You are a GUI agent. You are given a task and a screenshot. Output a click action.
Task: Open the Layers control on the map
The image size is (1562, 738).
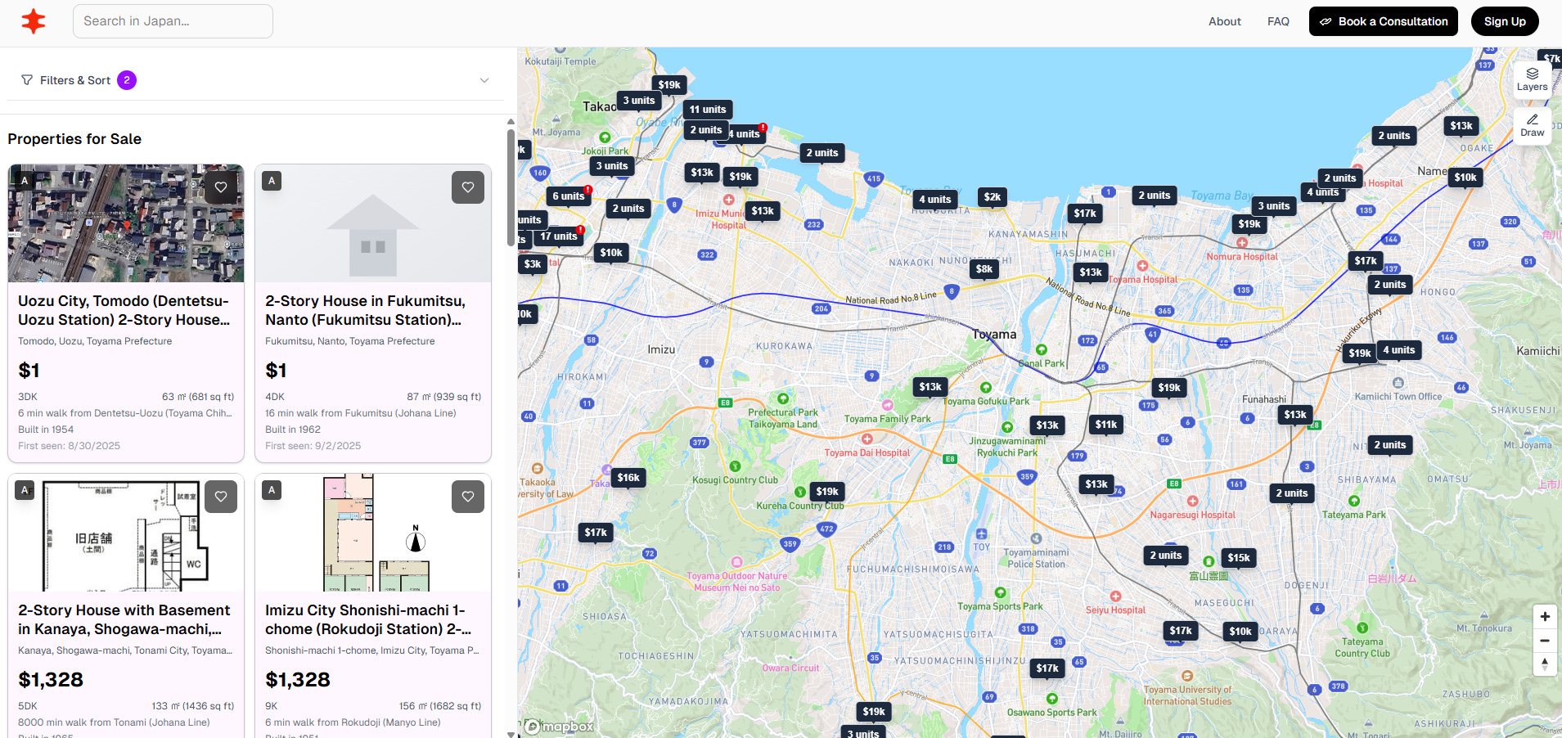point(1533,79)
